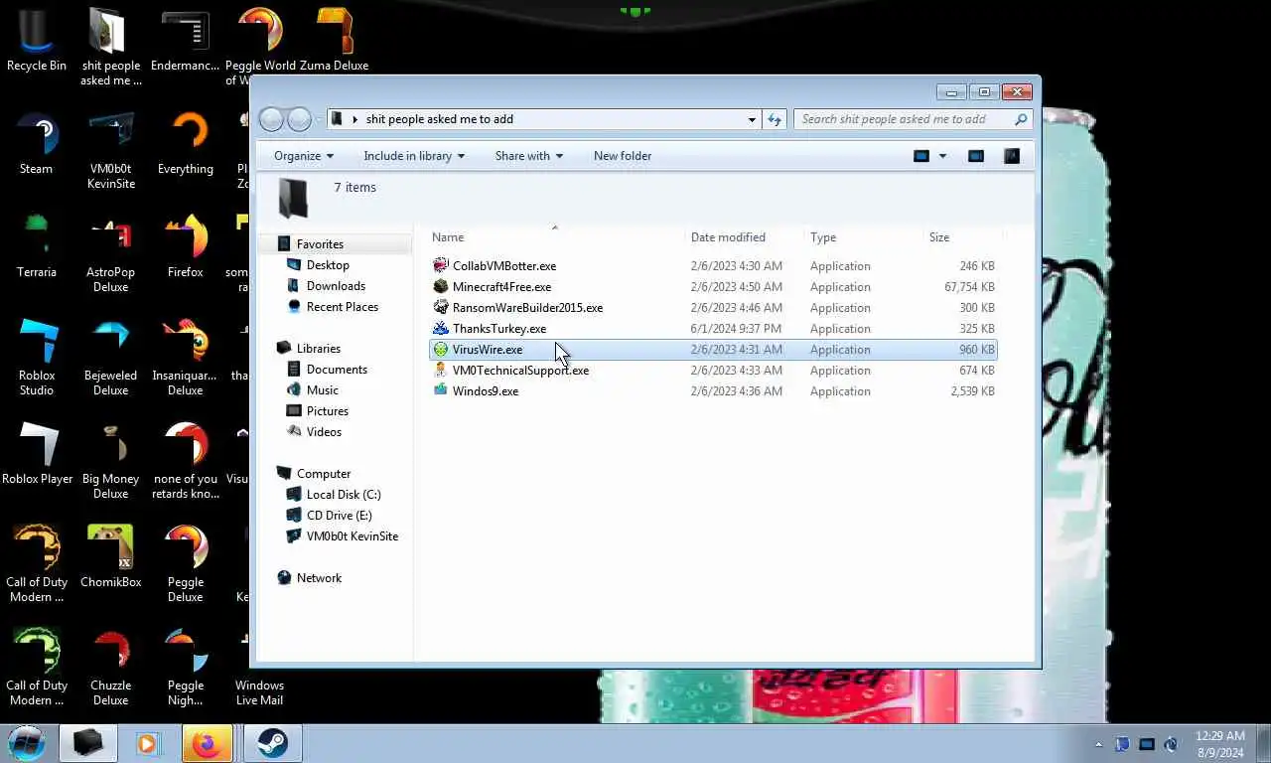Open the Share with dropdown

point(529,156)
